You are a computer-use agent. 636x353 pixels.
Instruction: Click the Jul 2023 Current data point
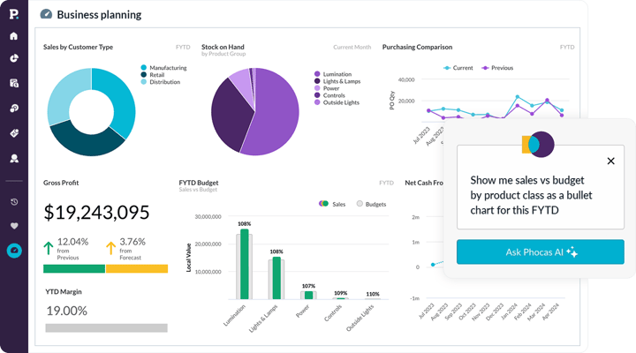428,110
